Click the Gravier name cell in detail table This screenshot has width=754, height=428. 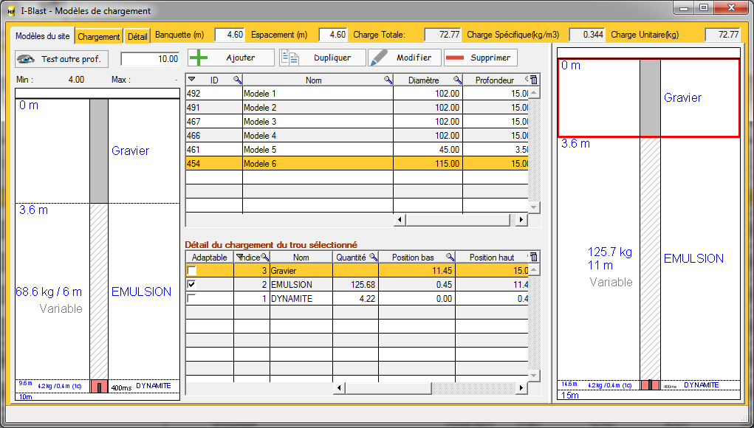pyautogui.click(x=301, y=270)
